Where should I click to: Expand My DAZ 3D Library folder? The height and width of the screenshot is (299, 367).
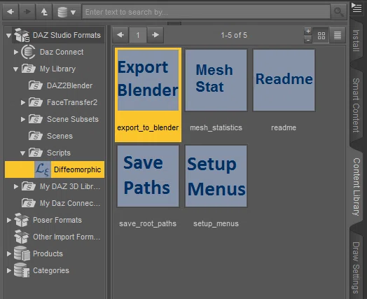pos(15,186)
